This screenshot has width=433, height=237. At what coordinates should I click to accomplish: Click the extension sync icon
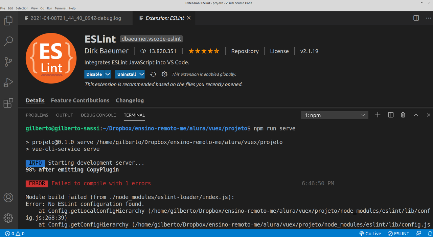tap(153, 74)
